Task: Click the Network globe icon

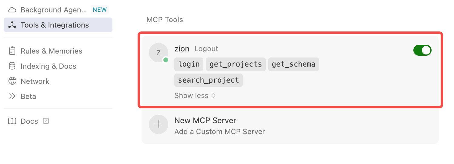Action: click(x=12, y=81)
